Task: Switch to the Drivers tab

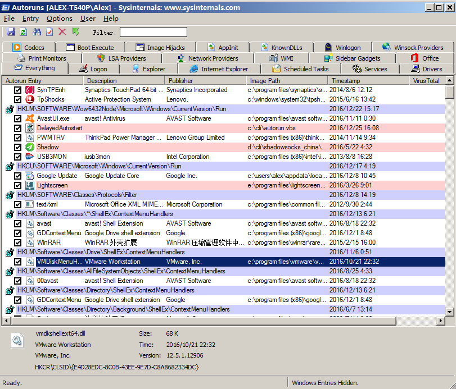Action: (x=427, y=69)
